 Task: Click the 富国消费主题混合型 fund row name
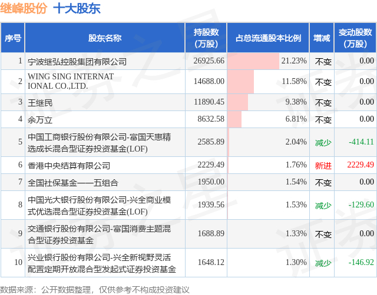(x=100, y=234)
